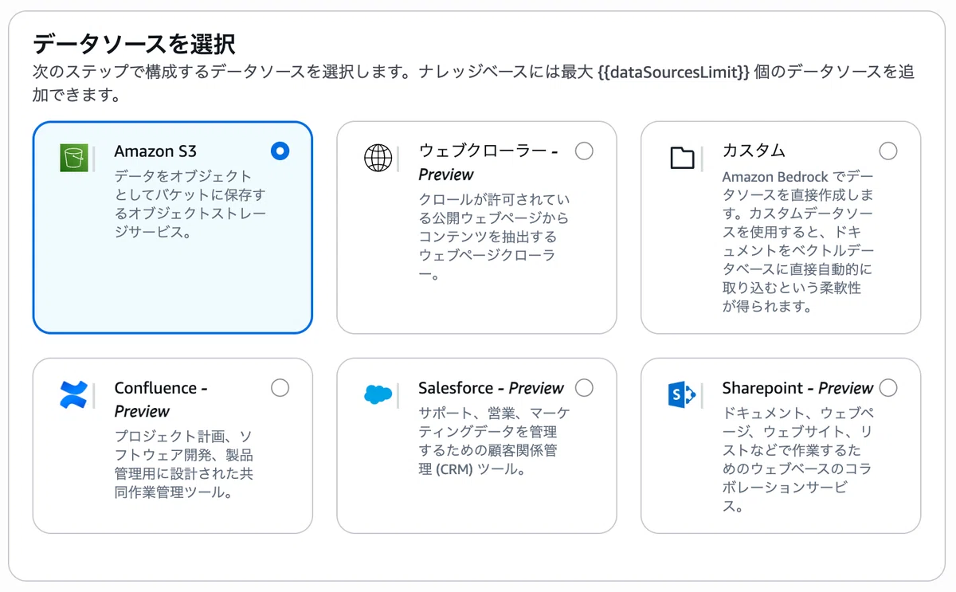Click the ウェブクローラー - Preview title
Screen dimensions: 956x592
tap(488, 163)
